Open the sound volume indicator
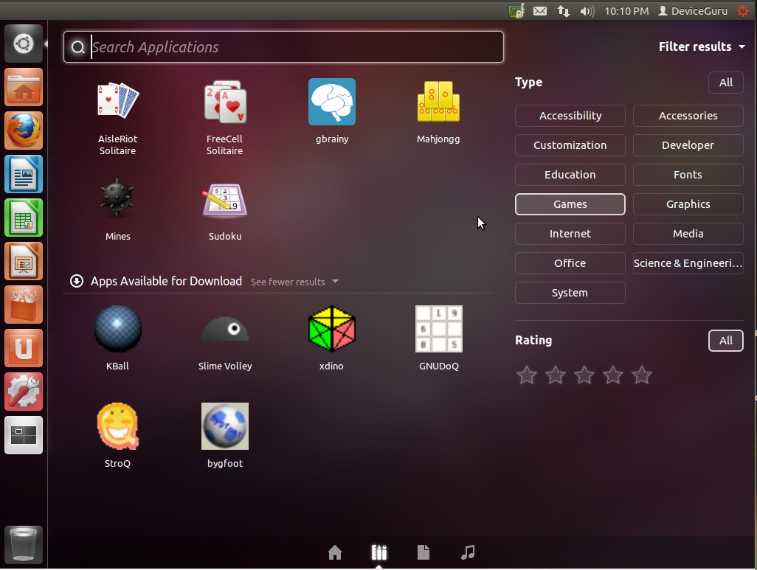This screenshot has width=757, height=570. [x=587, y=10]
